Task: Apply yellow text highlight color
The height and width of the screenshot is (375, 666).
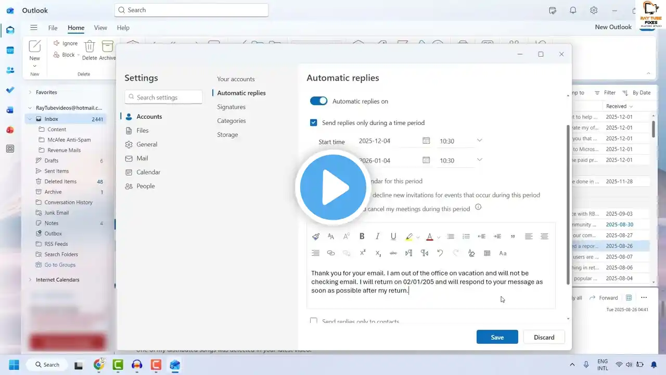Action: [x=409, y=236]
